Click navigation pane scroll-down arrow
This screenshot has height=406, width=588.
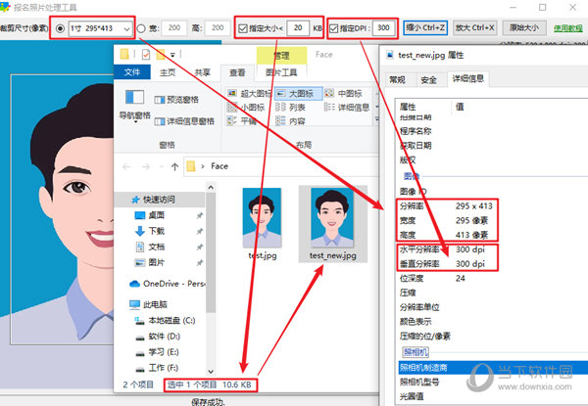pos(211,371)
